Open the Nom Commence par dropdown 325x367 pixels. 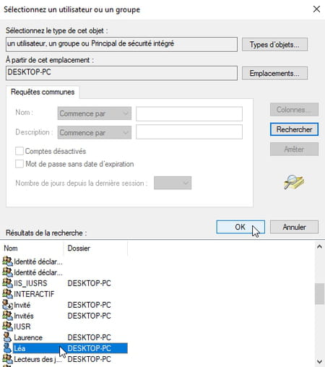[x=95, y=113]
